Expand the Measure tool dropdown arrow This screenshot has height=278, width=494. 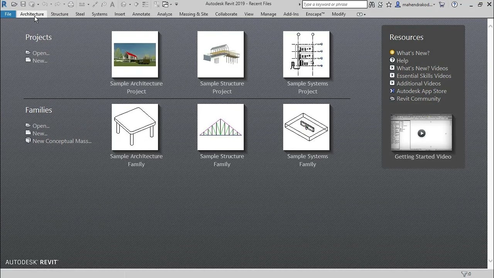point(88,5)
